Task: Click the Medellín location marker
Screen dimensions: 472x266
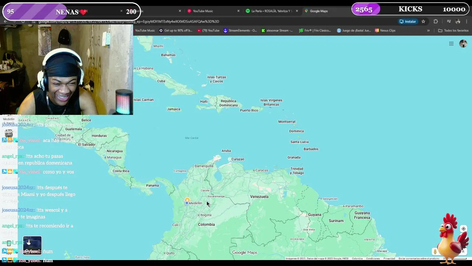Action: tap(187, 201)
